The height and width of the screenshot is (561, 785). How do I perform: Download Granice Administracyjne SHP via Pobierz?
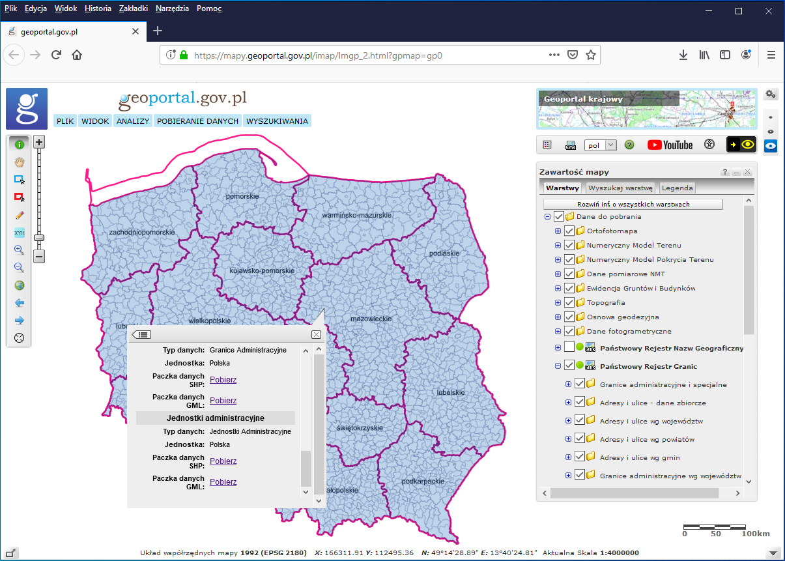223,380
